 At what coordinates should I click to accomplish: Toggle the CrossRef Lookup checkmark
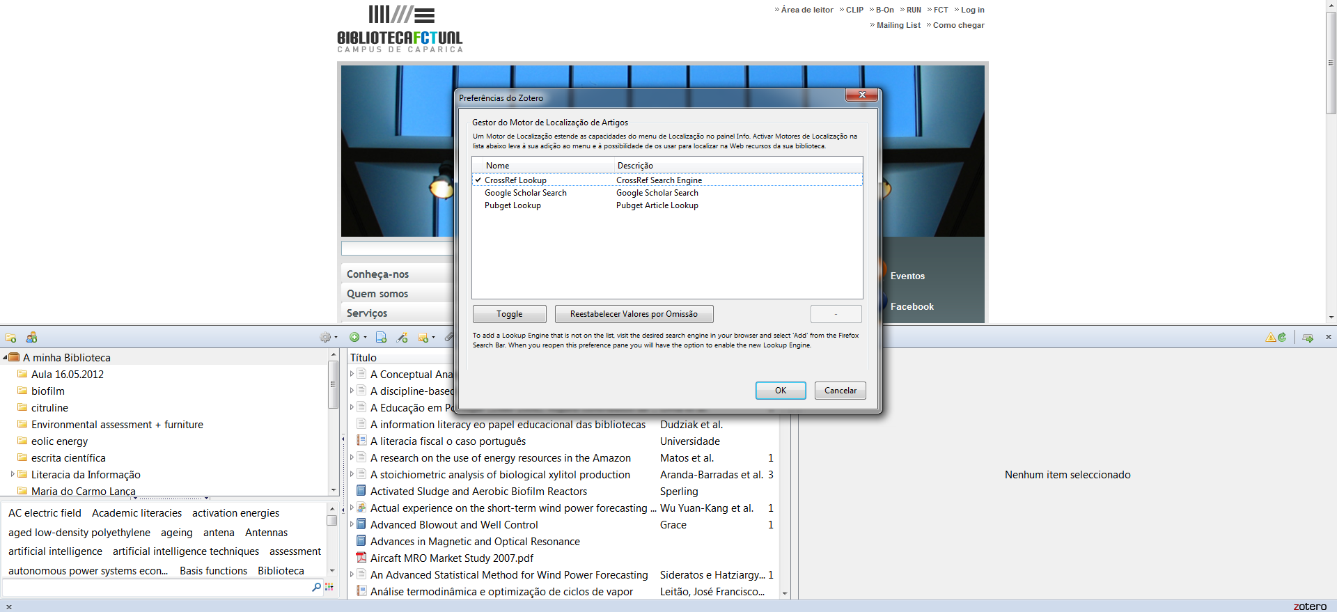click(x=478, y=180)
